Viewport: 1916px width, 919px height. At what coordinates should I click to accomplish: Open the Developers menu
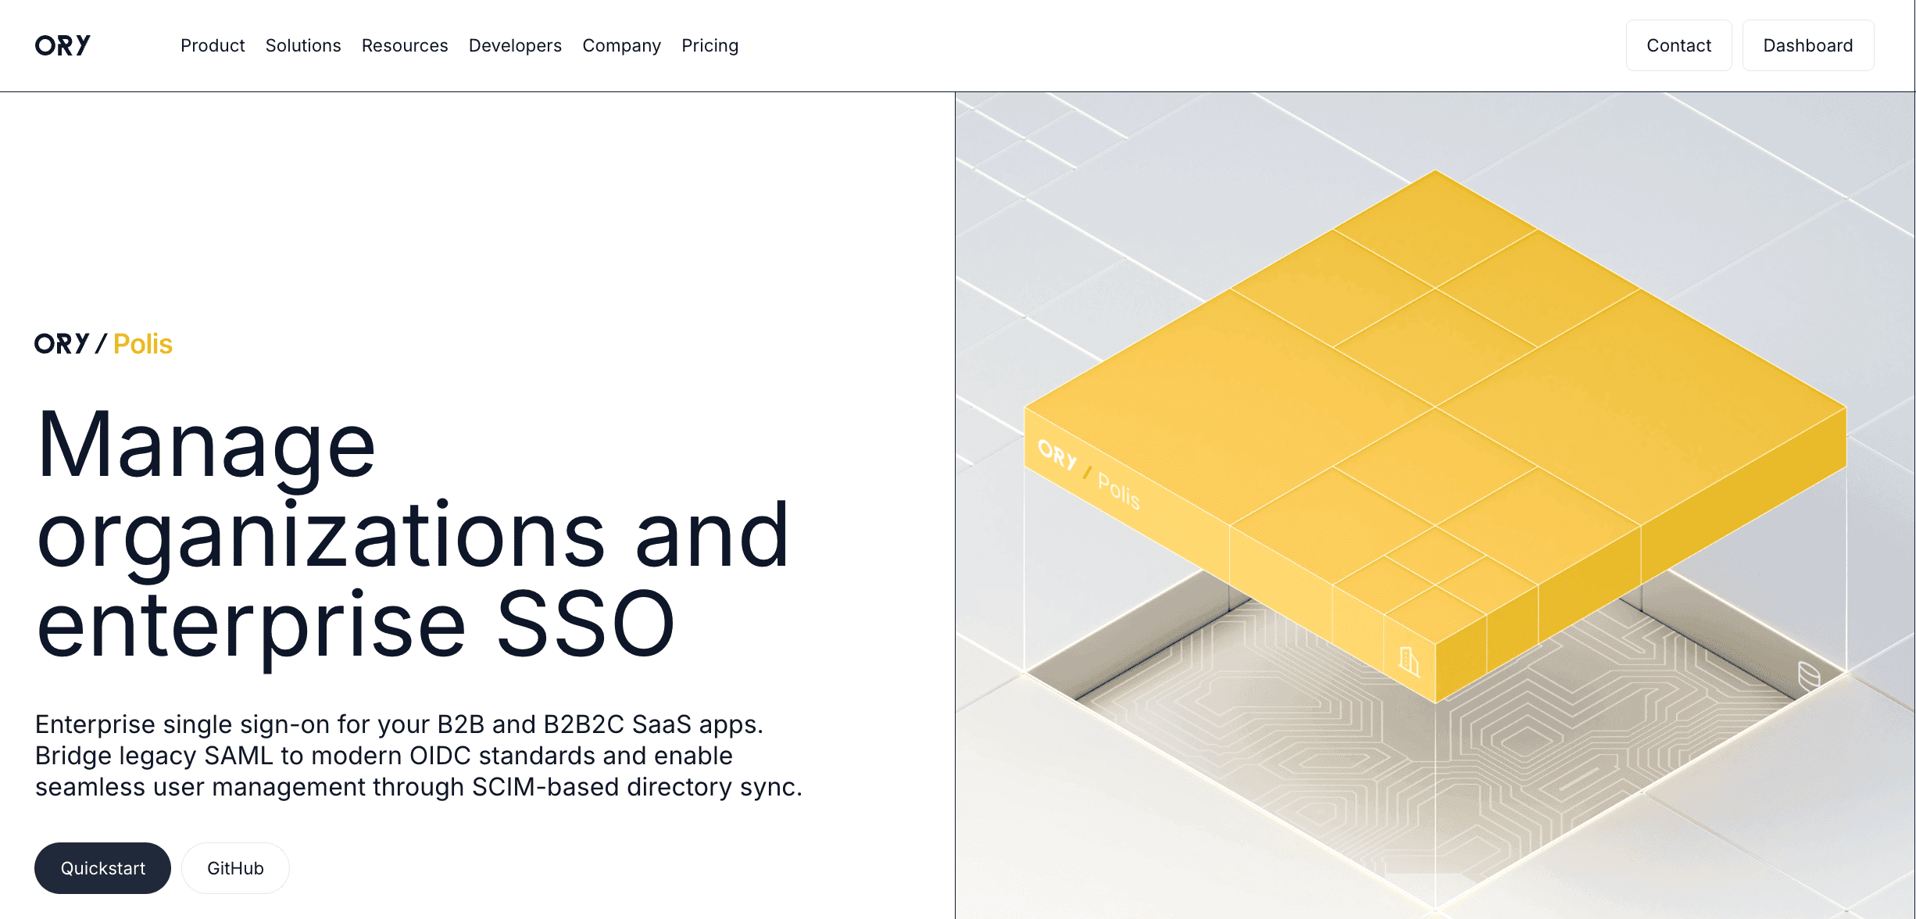(x=515, y=45)
